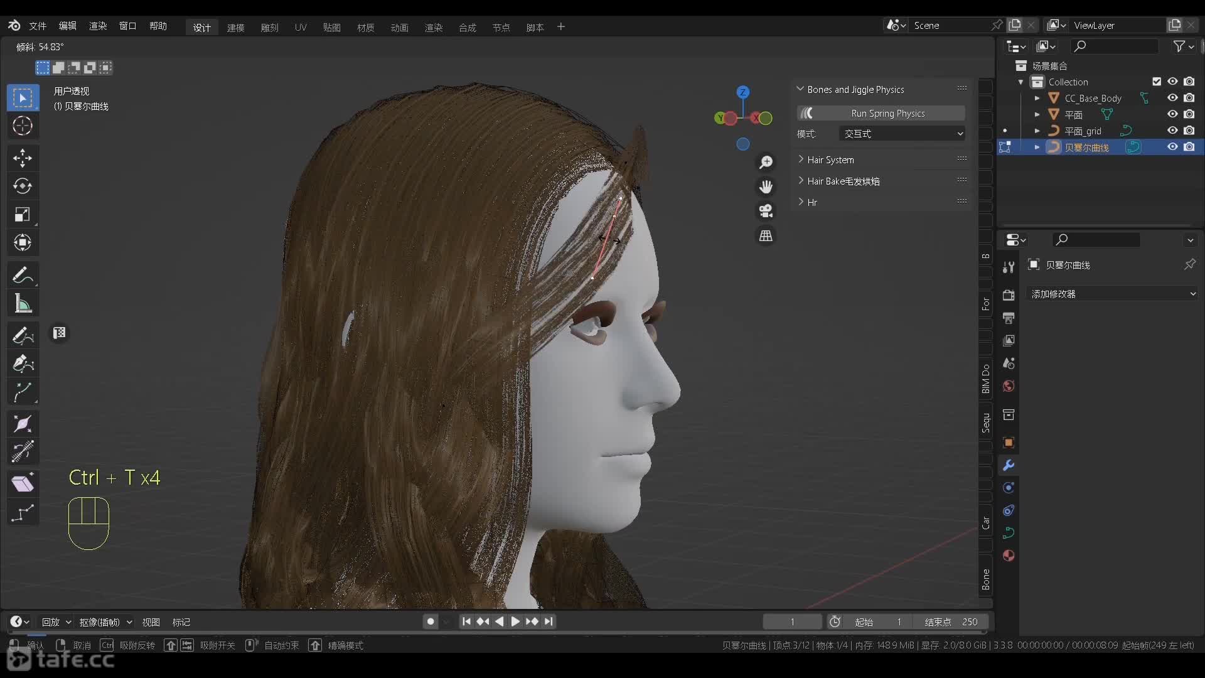
Task: Toggle Collection visibility eye
Action: pyautogui.click(x=1172, y=82)
